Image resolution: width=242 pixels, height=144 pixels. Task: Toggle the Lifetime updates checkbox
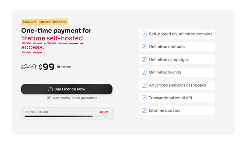[x=144, y=110]
